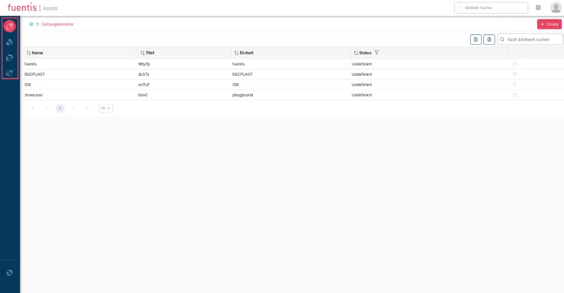Delete the showcase row
The height and width of the screenshot is (293, 564).
[x=515, y=95]
